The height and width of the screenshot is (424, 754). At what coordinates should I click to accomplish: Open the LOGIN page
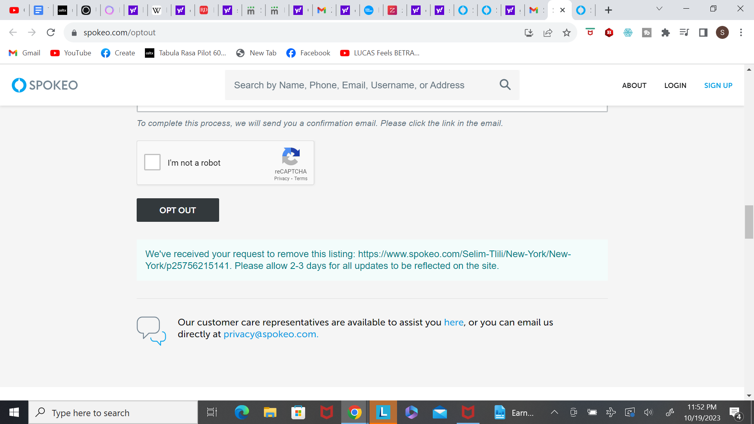tap(675, 86)
